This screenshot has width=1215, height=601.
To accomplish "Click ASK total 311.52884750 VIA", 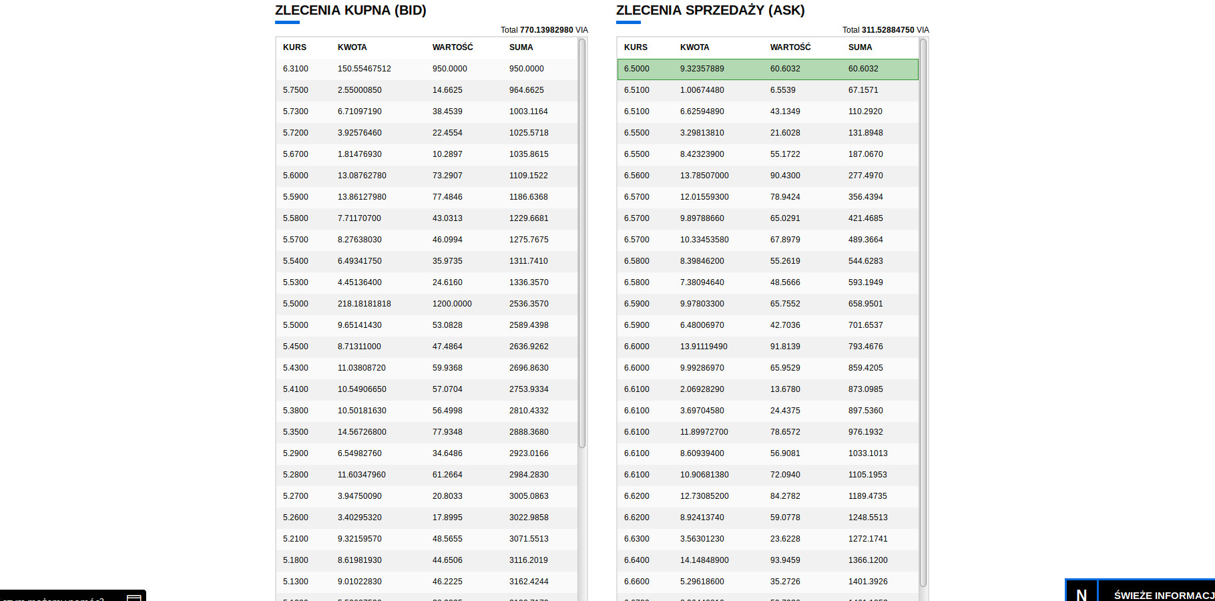I will [x=886, y=30].
